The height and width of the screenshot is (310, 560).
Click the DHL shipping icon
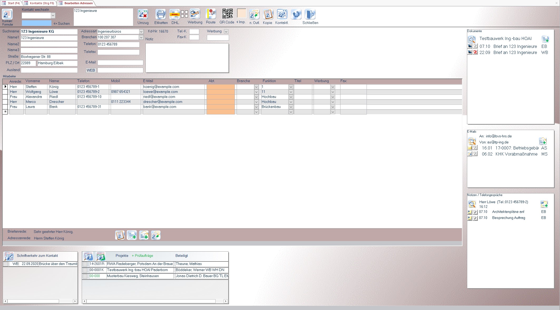click(175, 14)
